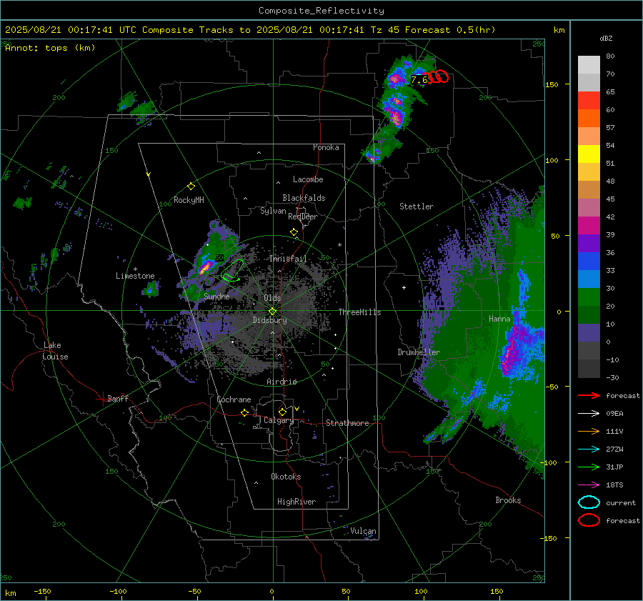Click the Lacombe city label
The width and height of the screenshot is (643, 601).
(x=308, y=179)
